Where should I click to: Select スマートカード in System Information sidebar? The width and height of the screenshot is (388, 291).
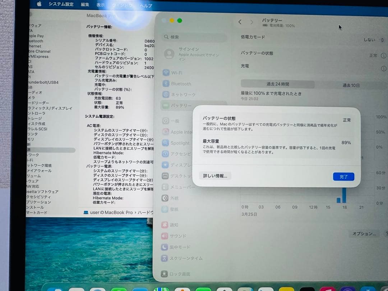click(x=37, y=213)
